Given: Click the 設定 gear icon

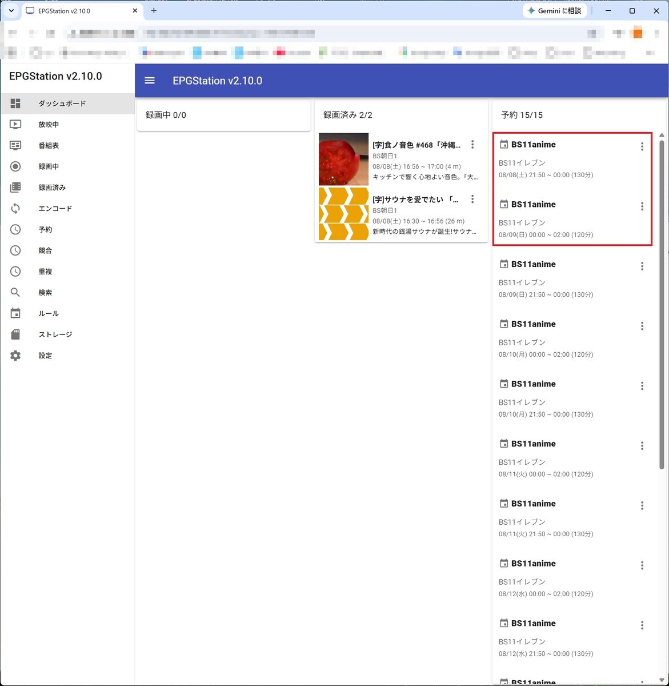Looking at the screenshot, I should [x=15, y=356].
